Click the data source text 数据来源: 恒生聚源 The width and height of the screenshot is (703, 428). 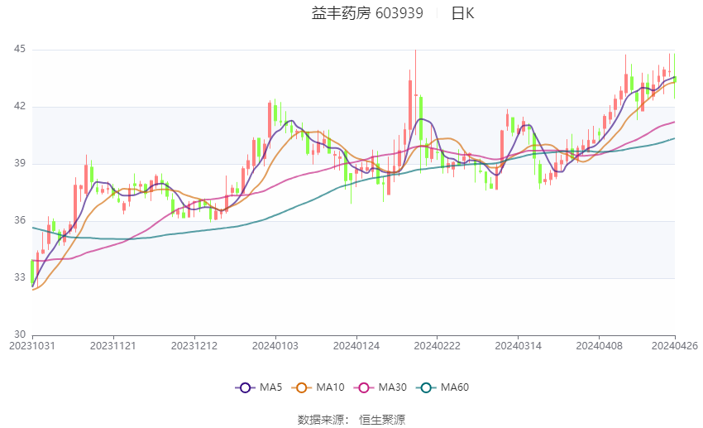point(351,420)
